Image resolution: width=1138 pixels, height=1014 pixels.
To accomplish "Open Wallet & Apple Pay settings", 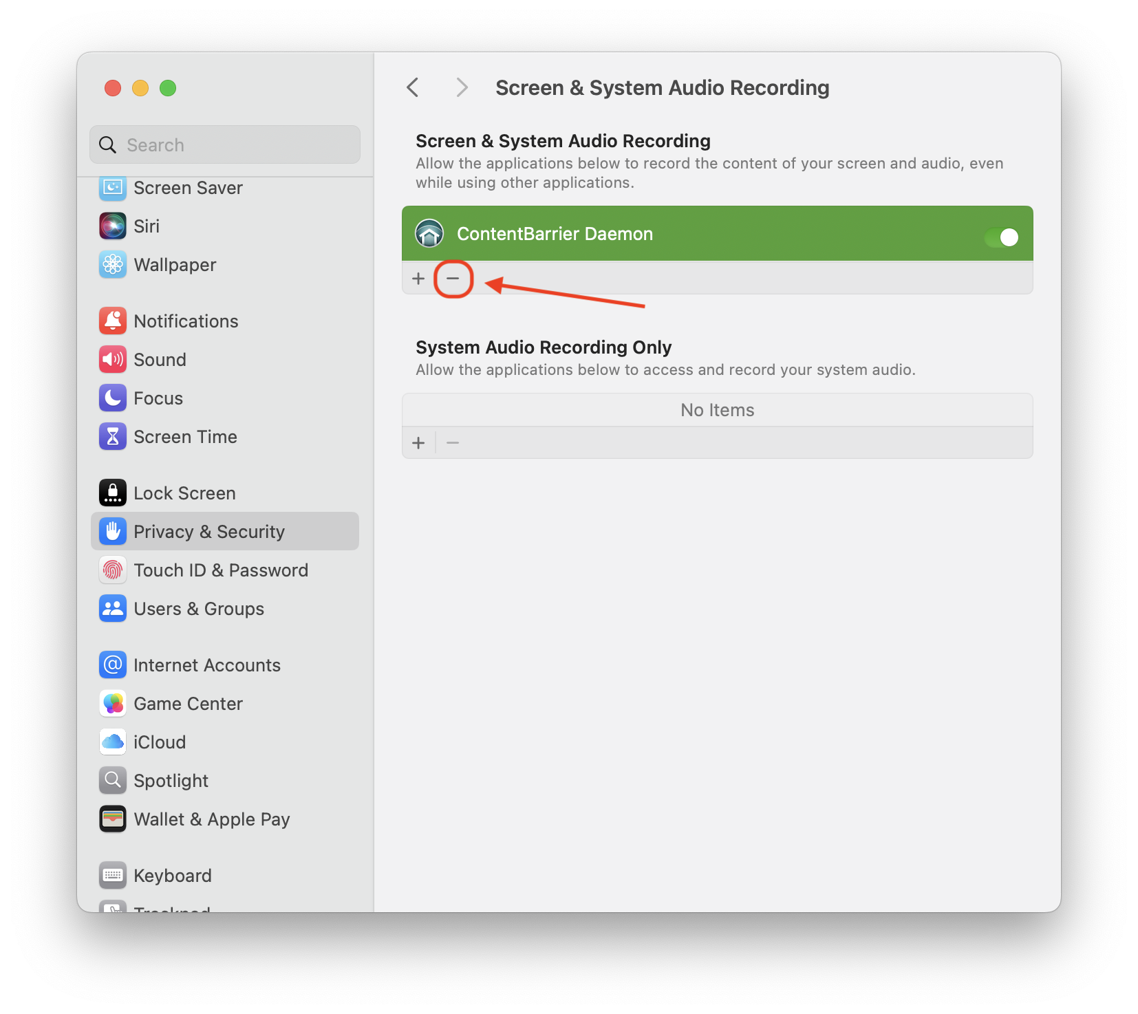I will tap(212, 819).
